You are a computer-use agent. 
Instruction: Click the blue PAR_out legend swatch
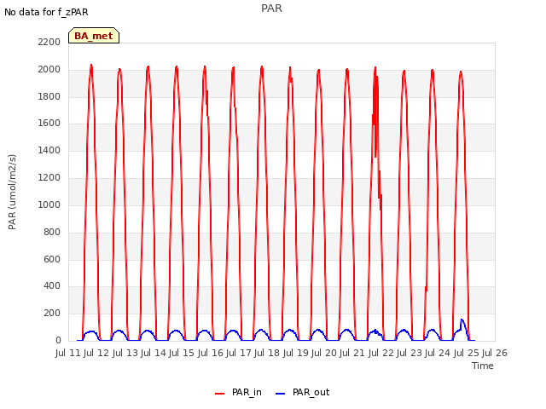click(281, 394)
